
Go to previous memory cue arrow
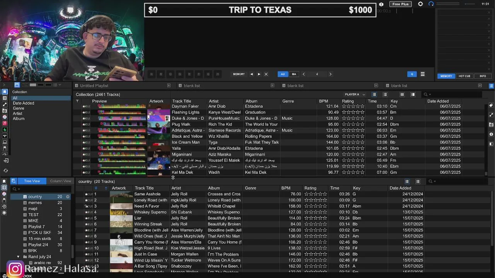pyautogui.click(x=251, y=74)
